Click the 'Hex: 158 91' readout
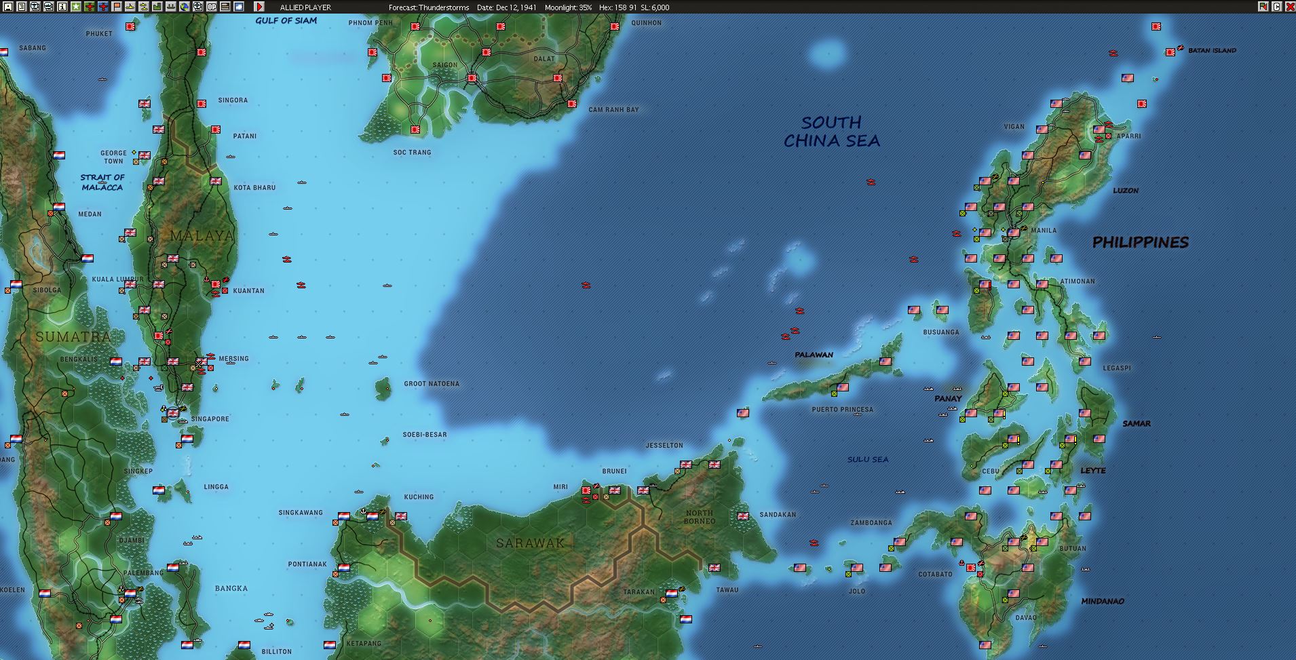The height and width of the screenshot is (660, 1296). click(617, 7)
